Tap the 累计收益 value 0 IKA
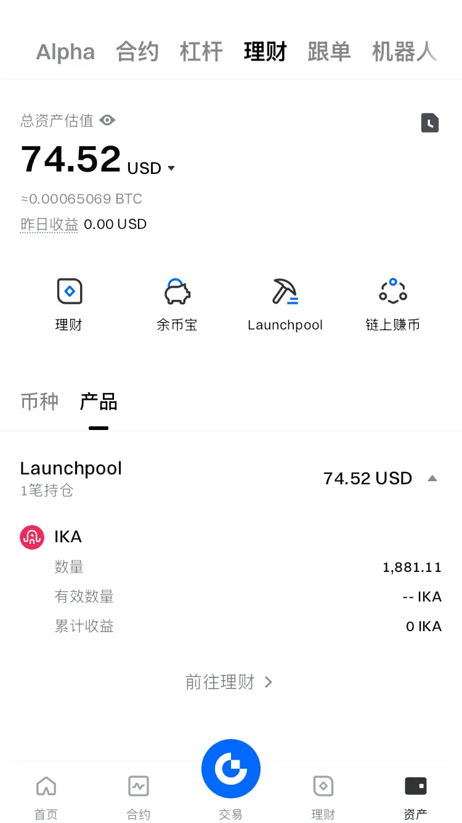This screenshot has width=462, height=823. [424, 626]
